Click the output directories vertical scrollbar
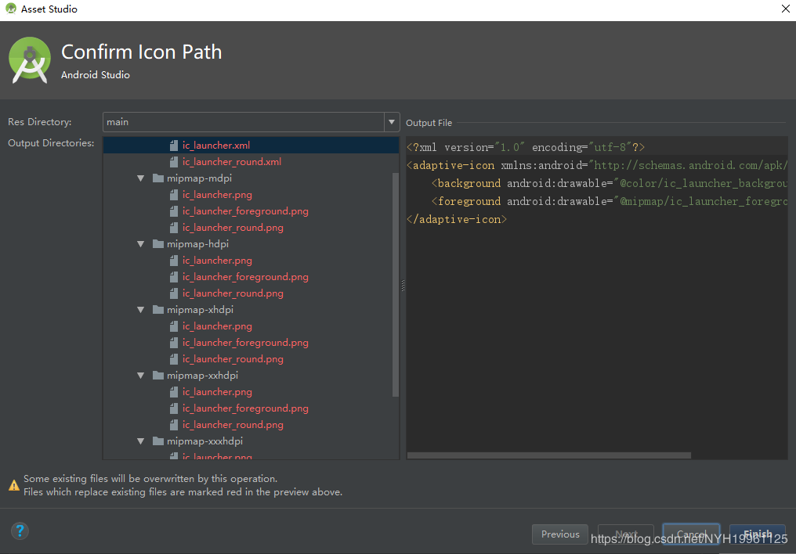 pyautogui.click(x=395, y=282)
